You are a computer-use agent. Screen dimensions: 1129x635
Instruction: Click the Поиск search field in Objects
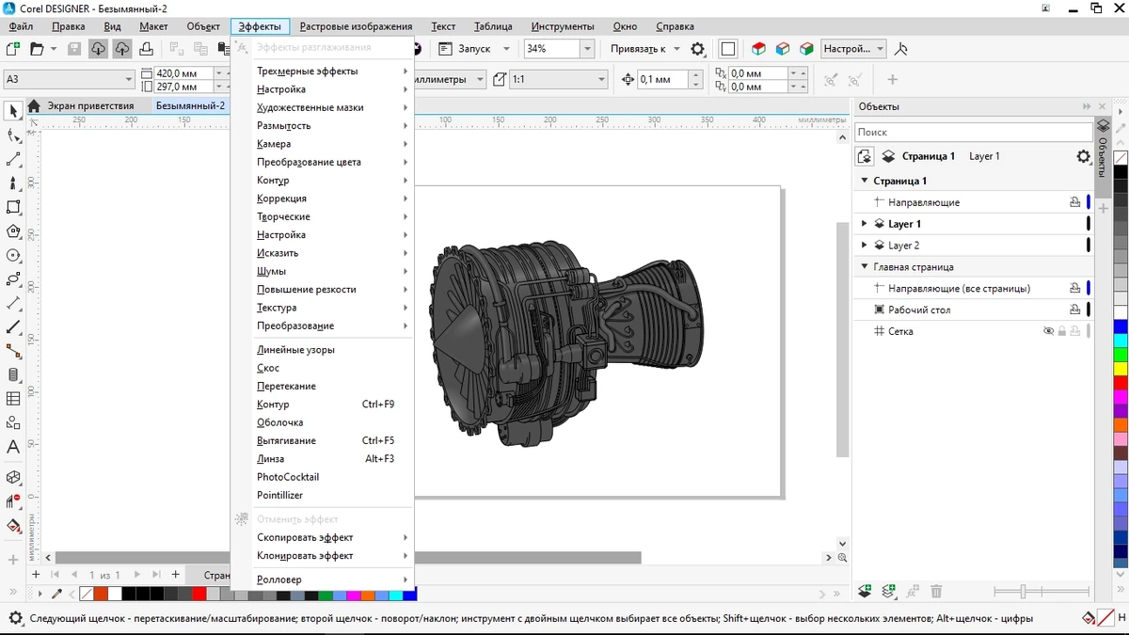pos(973,133)
